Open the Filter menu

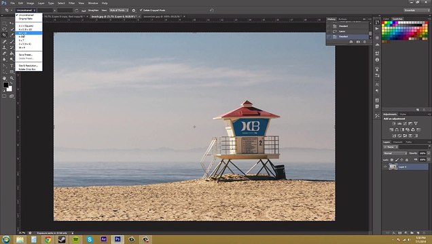[71, 3]
